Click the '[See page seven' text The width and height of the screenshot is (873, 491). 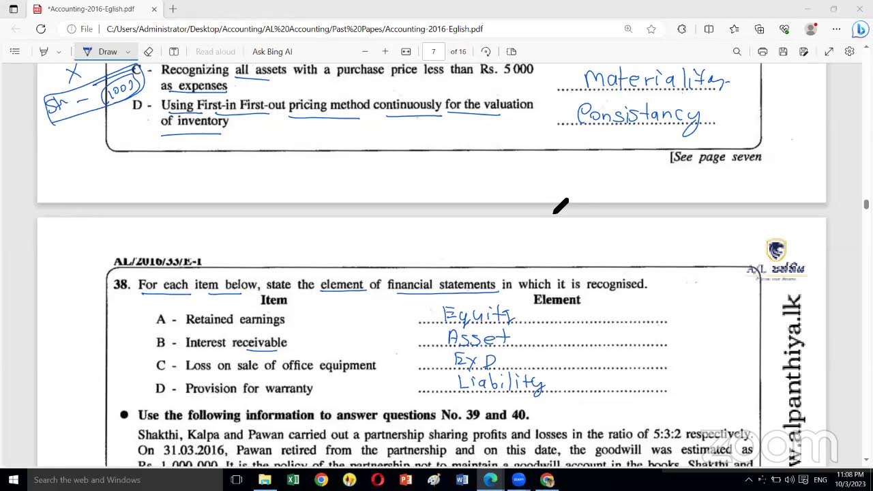pyautogui.click(x=715, y=157)
